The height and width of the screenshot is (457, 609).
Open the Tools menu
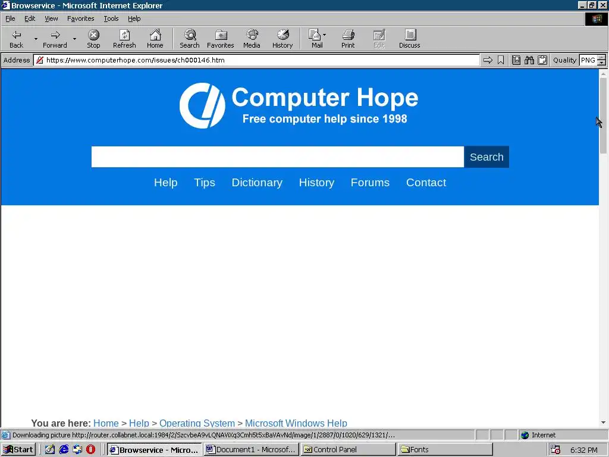click(111, 18)
